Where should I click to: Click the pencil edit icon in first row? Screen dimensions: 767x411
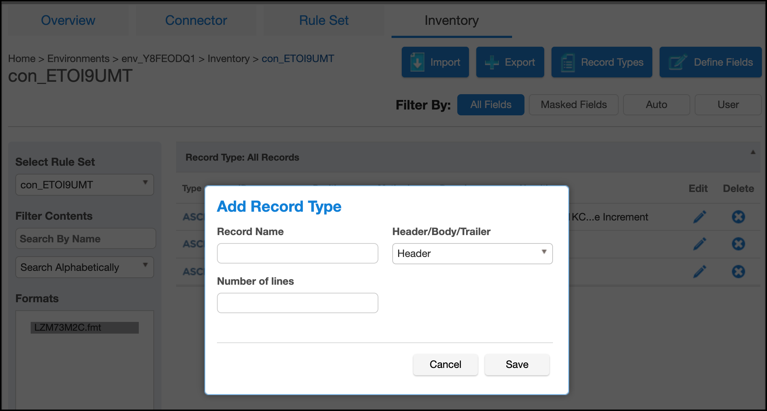click(699, 217)
